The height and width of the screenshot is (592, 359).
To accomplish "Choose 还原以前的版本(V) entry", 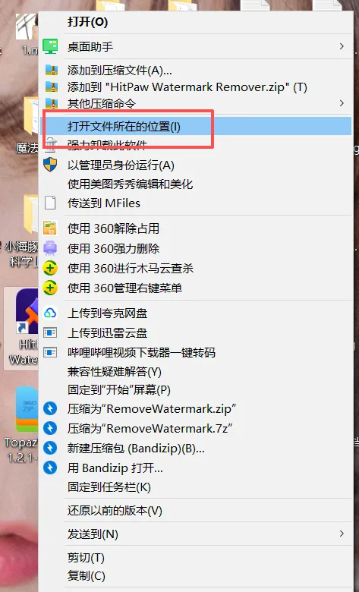I will coord(196,511).
